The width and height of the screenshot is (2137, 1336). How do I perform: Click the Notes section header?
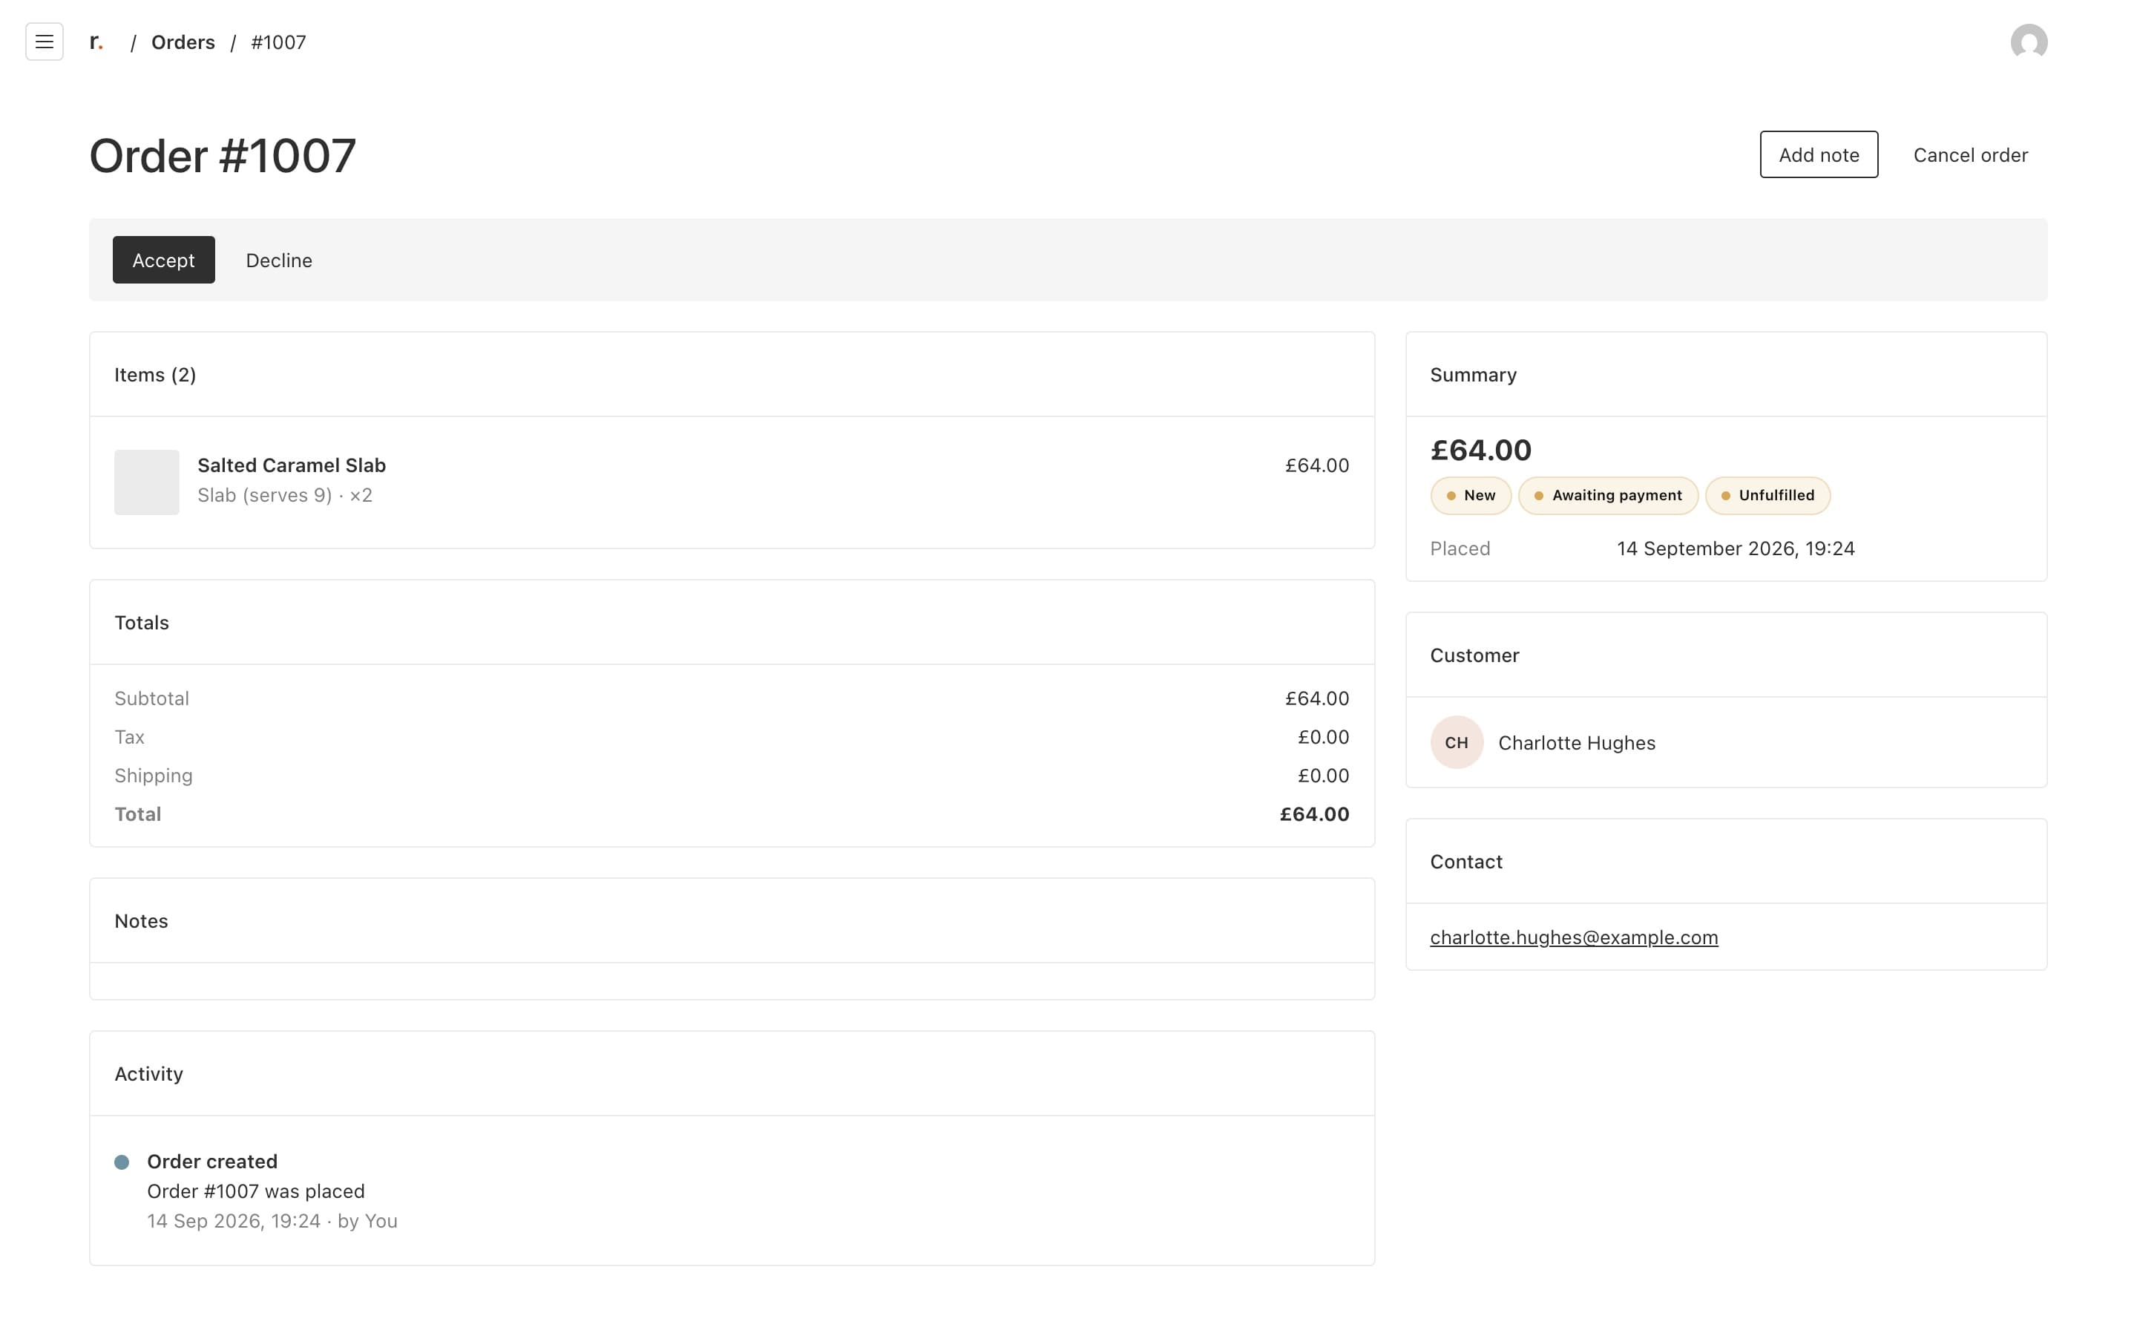click(x=731, y=920)
